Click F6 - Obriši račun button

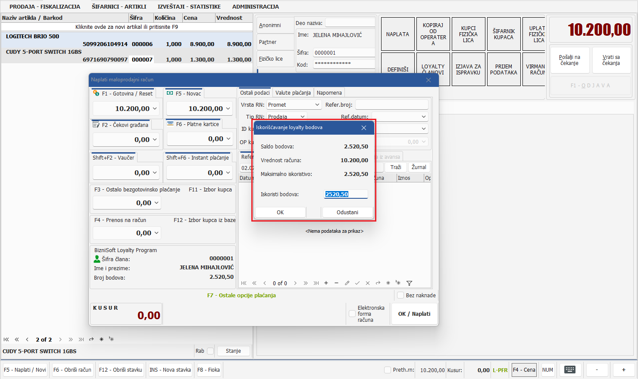(72, 370)
